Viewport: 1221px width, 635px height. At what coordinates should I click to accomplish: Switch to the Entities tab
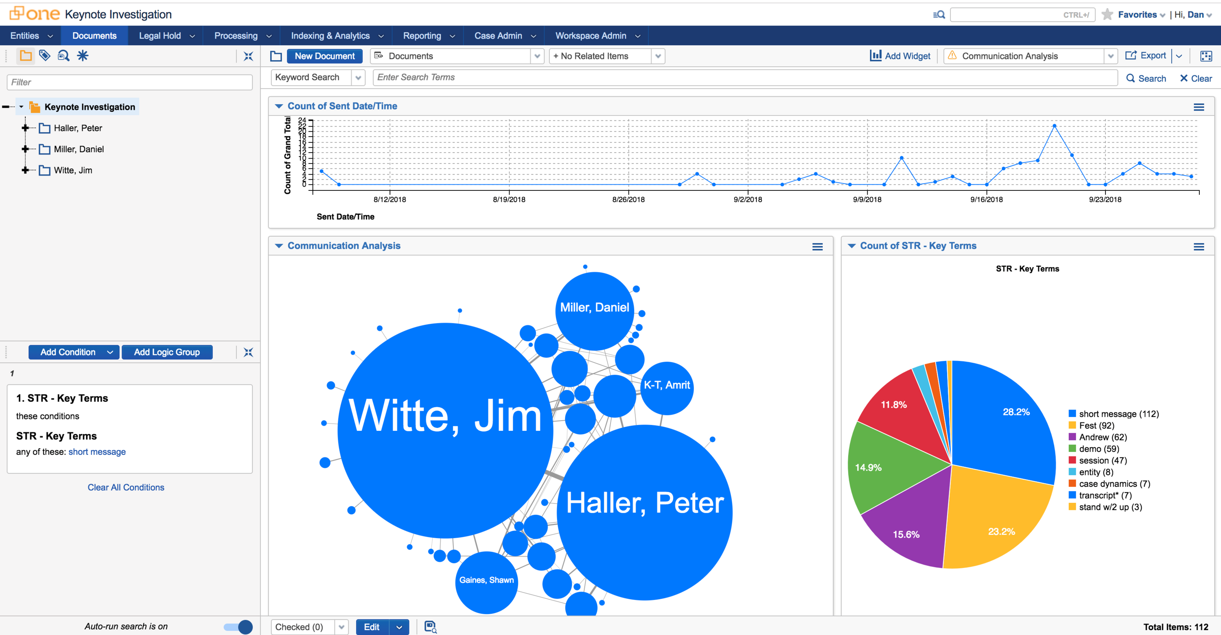25,35
